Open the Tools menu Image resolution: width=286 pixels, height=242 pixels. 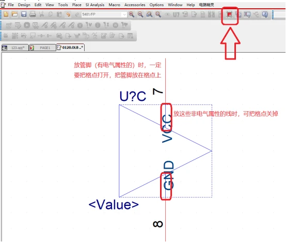(63, 5)
